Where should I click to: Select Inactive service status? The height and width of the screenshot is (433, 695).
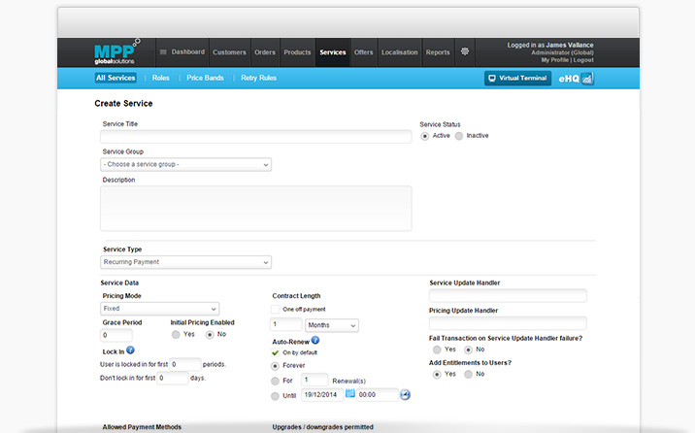pyautogui.click(x=459, y=136)
